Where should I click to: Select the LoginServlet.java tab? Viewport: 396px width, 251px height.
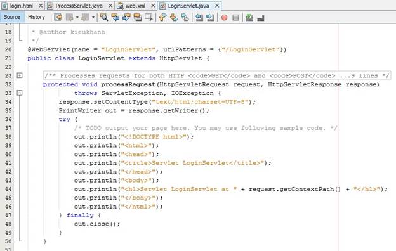pos(188,6)
